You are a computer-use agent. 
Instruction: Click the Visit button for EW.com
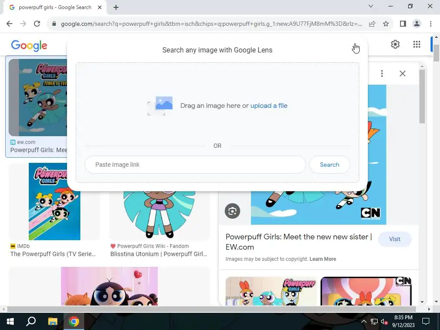tap(394, 239)
